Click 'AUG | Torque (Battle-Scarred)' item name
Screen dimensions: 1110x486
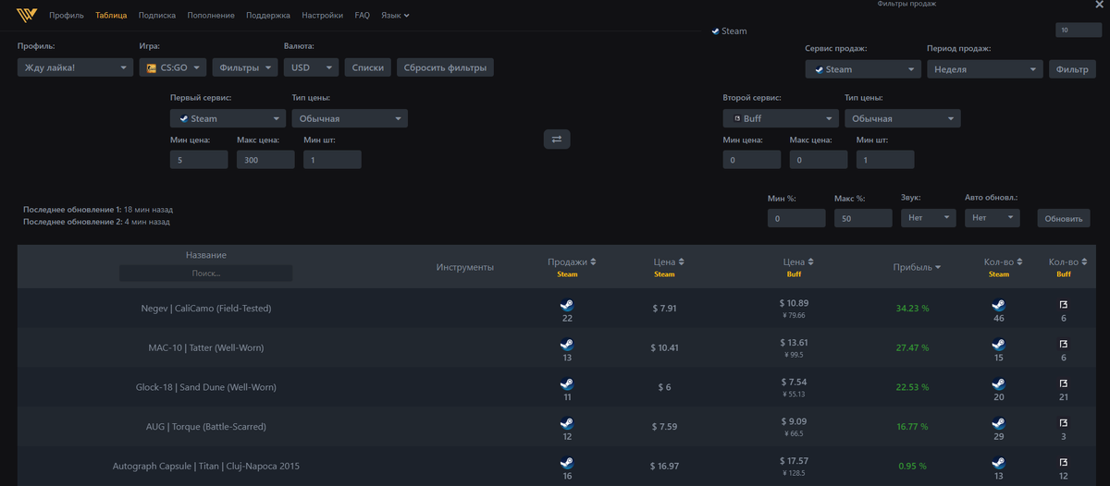coord(205,427)
